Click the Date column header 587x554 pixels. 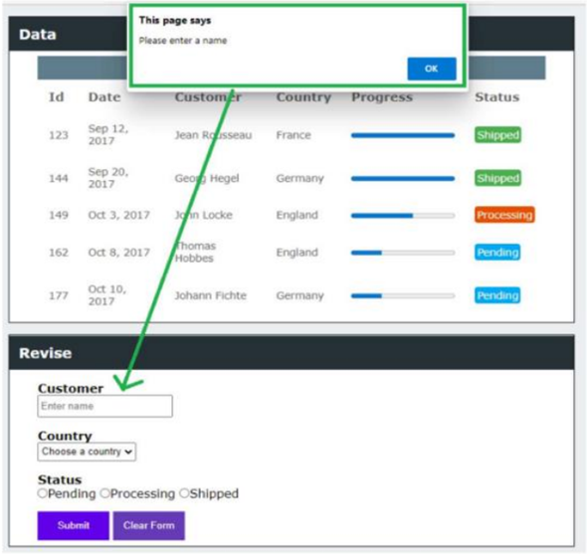click(104, 96)
